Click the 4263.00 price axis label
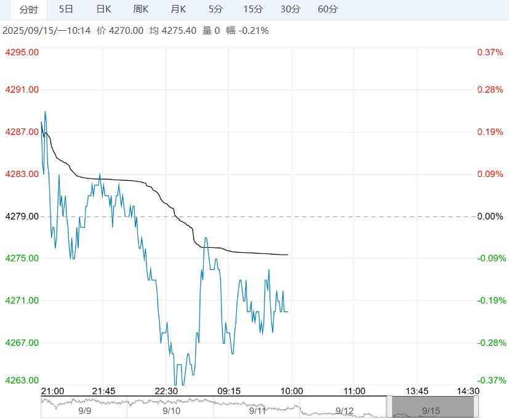 click(x=22, y=380)
